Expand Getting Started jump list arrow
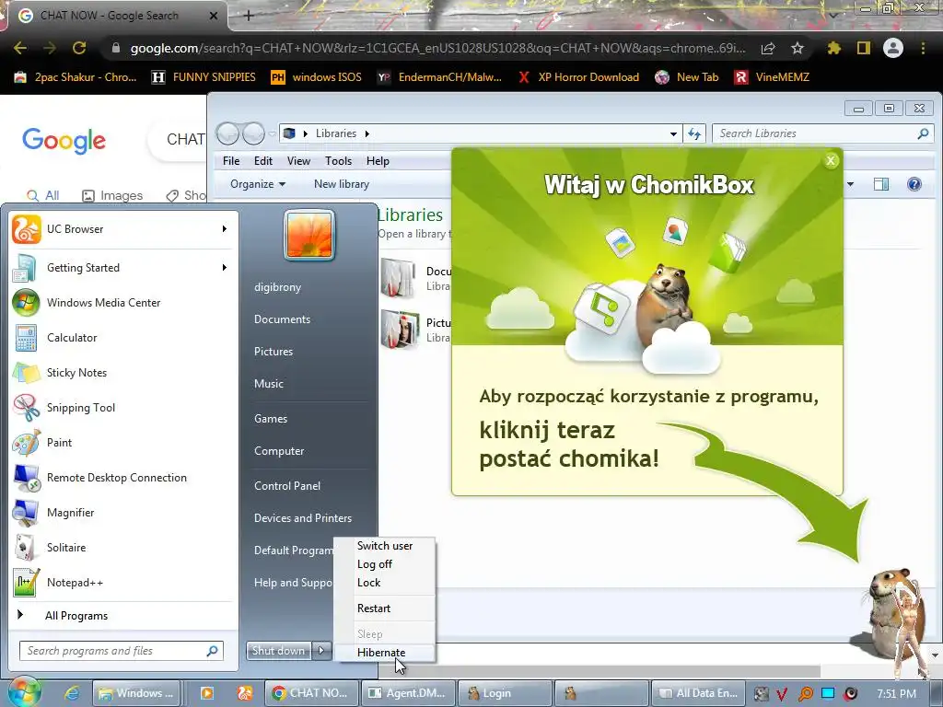 pos(225,268)
